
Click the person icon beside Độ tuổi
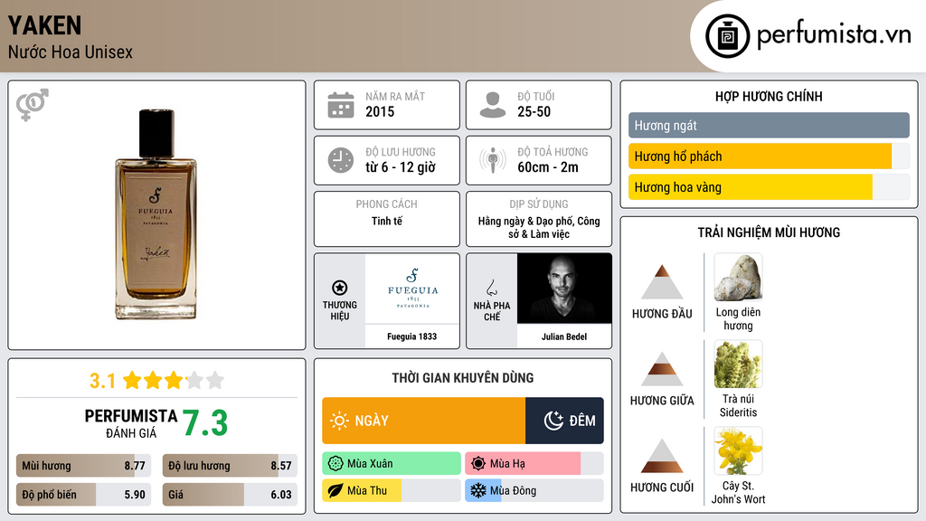tap(493, 105)
